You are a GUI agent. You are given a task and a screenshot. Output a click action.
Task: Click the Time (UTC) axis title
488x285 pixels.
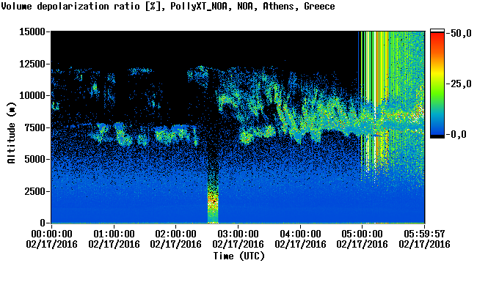(x=238, y=256)
